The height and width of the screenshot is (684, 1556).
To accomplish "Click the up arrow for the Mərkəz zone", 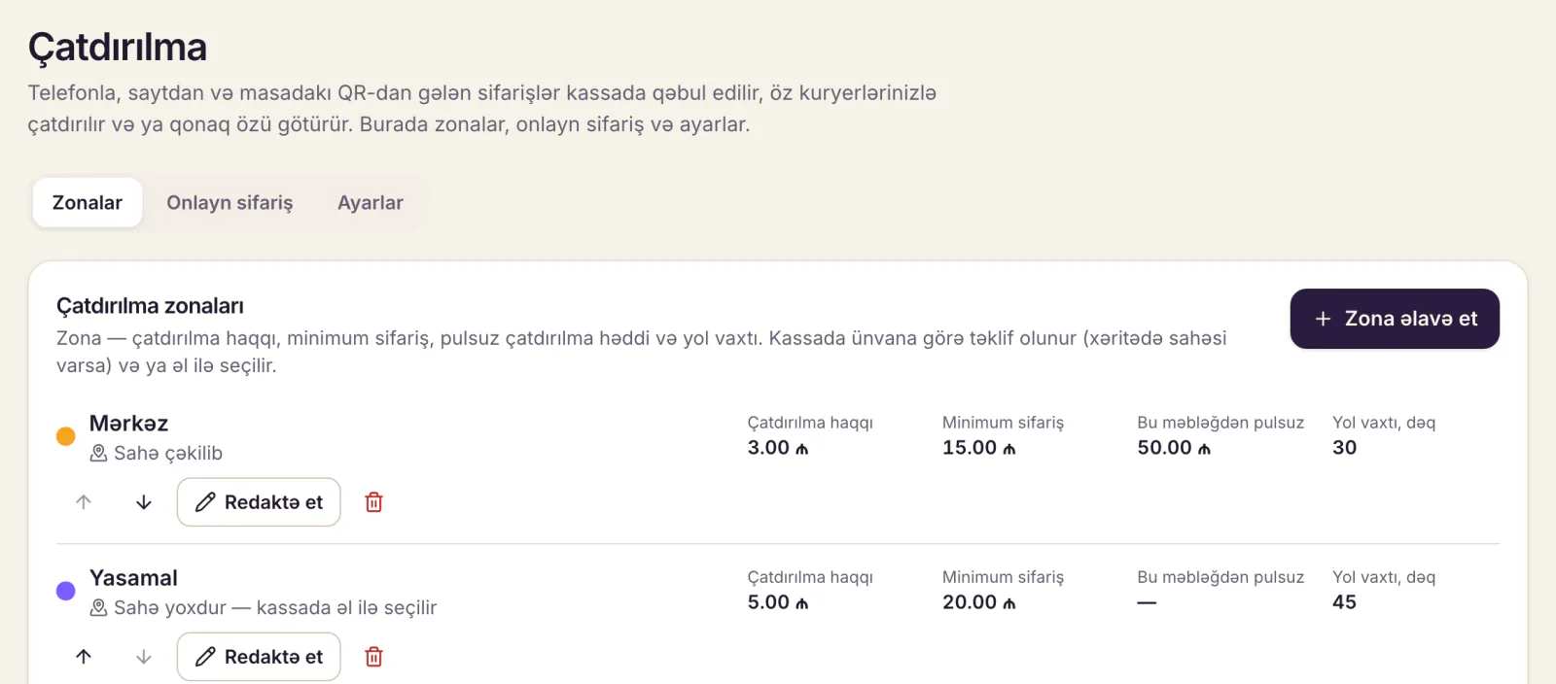I will pos(84,502).
